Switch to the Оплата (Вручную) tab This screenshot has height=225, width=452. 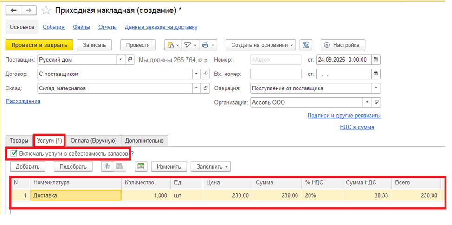(94, 141)
